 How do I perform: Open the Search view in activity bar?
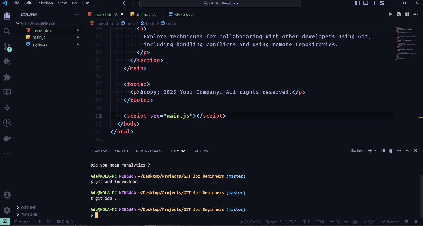[7, 31]
